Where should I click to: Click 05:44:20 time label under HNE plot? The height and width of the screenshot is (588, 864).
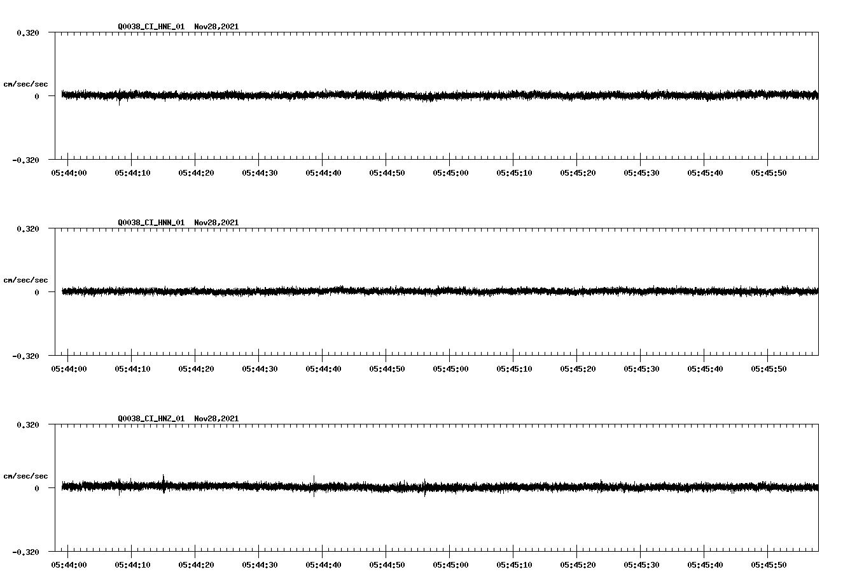tap(196, 173)
